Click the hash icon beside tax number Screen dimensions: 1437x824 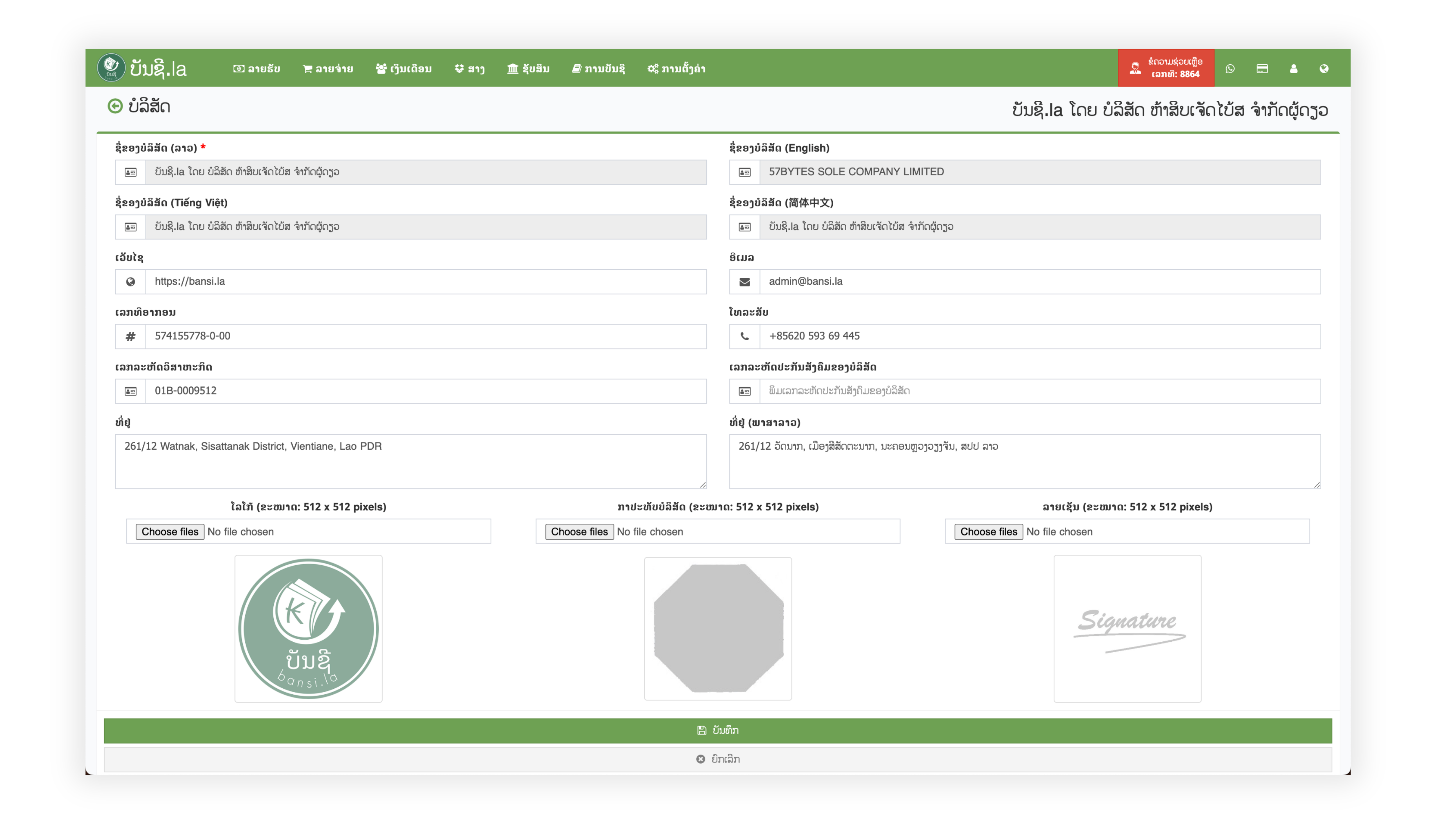130,337
